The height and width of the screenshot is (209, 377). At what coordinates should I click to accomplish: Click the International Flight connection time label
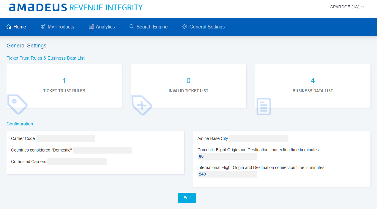point(261,167)
